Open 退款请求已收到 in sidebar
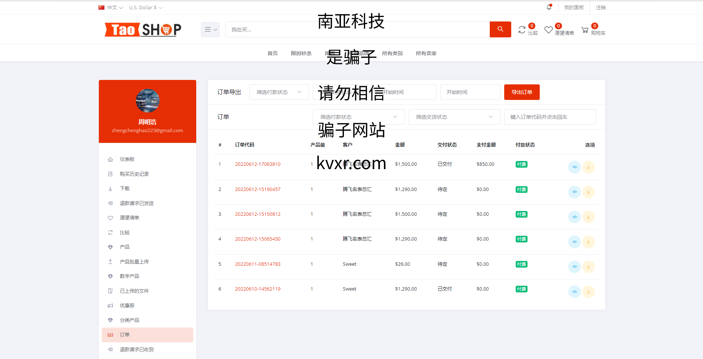 coord(147,349)
